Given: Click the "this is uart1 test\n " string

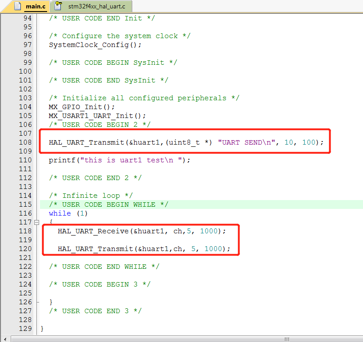Looking at the screenshot, I should point(131,160).
